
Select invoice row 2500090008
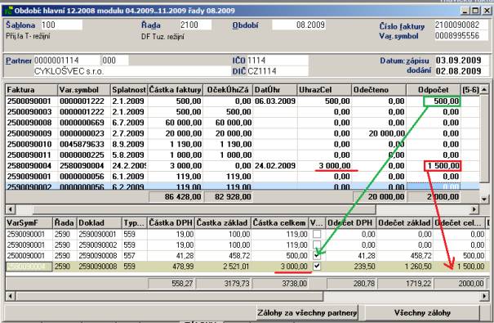tap(243, 123)
